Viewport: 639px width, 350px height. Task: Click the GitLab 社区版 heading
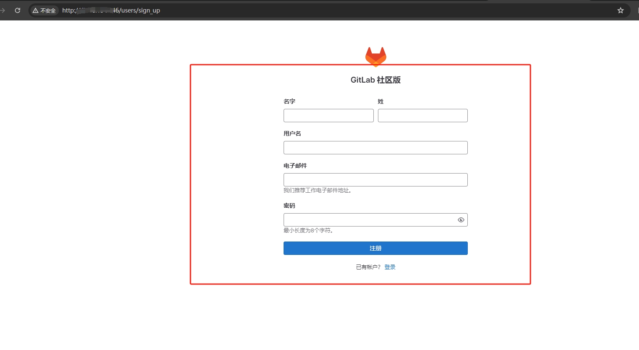(x=375, y=80)
